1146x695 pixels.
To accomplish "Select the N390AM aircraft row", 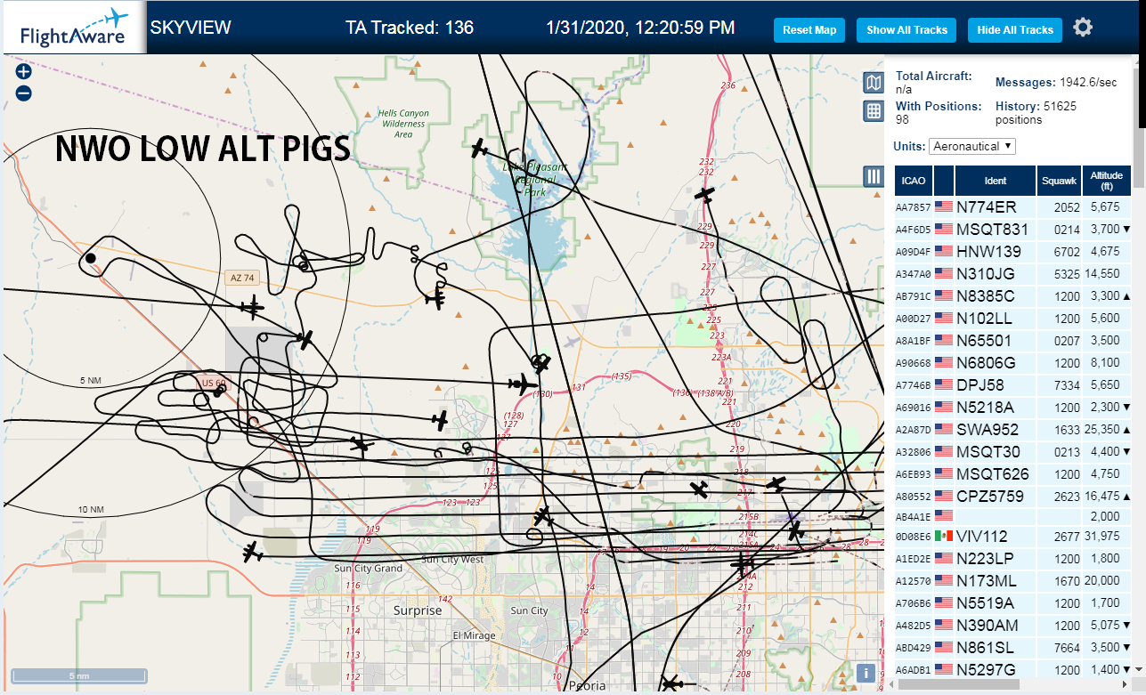I will pos(1013,626).
